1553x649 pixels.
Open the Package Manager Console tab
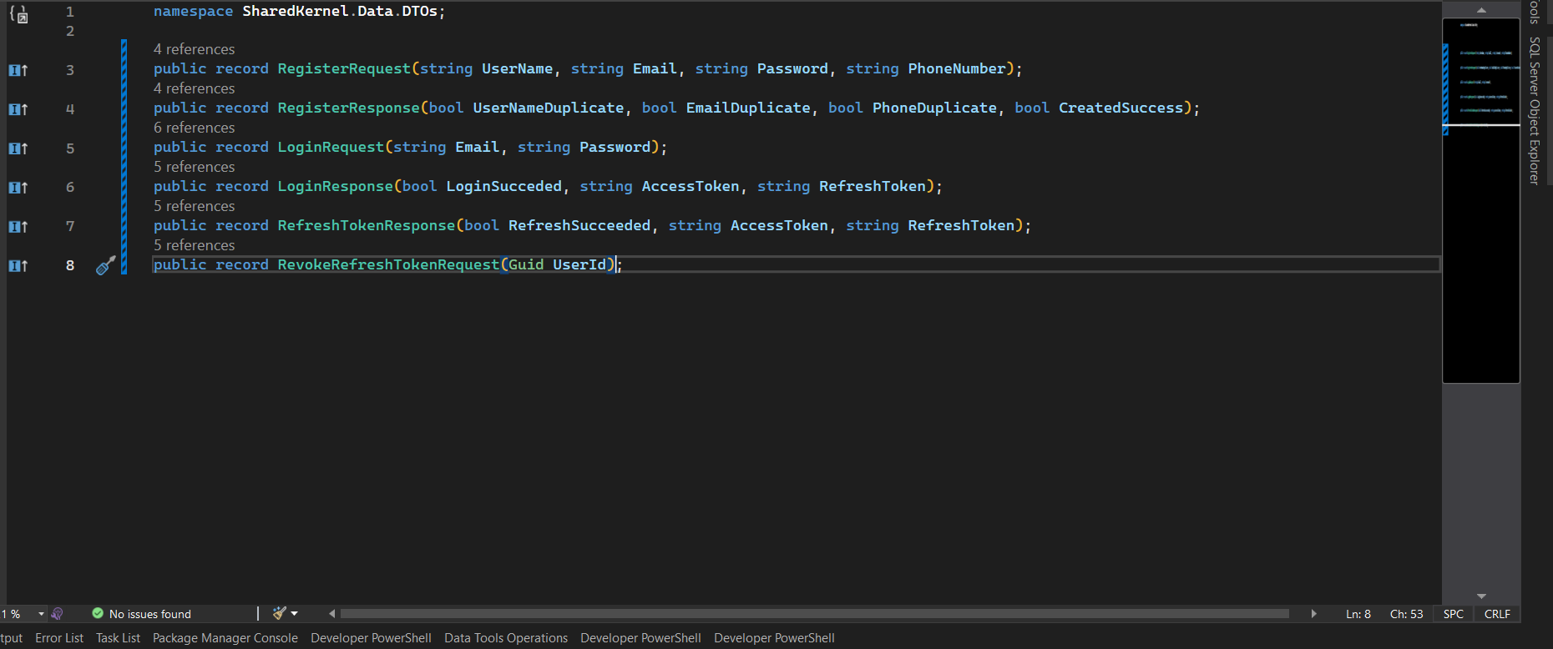tap(225, 638)
